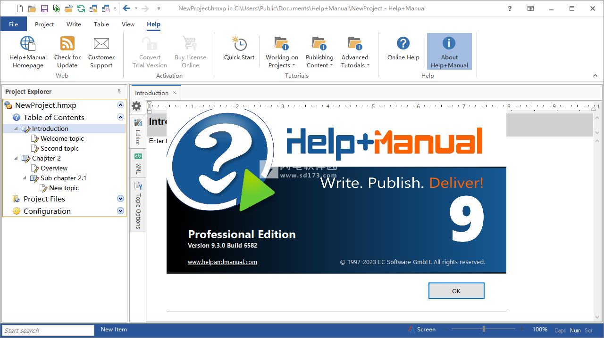Viewport: 604px width, 338px height.
Task: Click the Configuration gear icon
Action: click(x=17, y=211)
